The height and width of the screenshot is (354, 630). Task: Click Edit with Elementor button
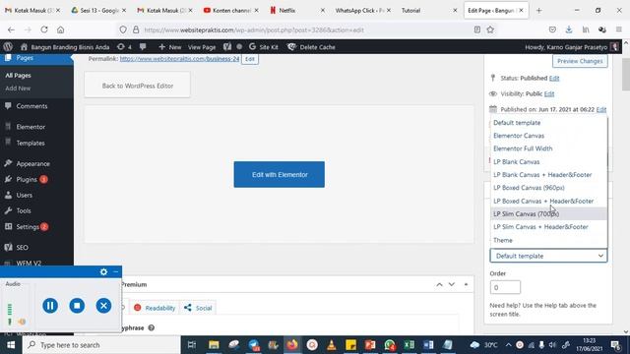click(x=280, y=175)
